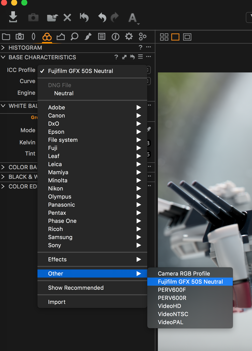Open the Adobe profiles submenu

click(x=92, y=107)
